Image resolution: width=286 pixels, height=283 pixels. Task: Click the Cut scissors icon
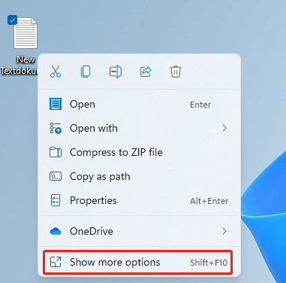[56, 72]
